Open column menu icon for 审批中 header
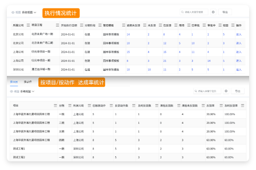Screen dimensions: 256x170 tap(220, 25)
